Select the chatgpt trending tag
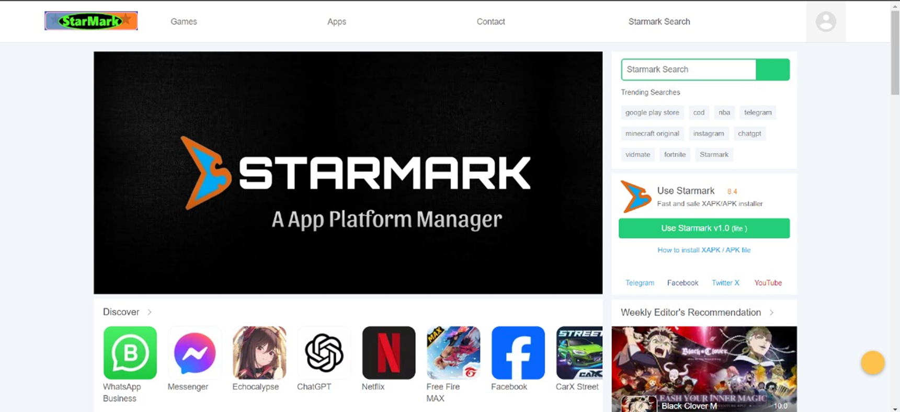The height and width of the screenshot is (412, 900). pos(749,133)
